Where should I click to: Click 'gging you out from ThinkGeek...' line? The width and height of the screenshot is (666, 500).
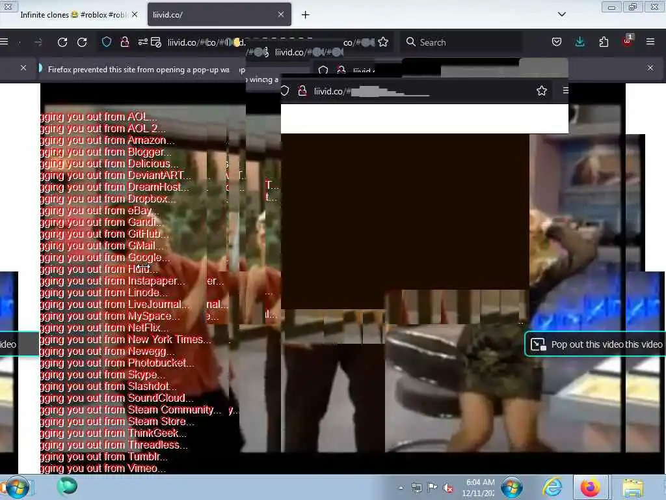113,433
